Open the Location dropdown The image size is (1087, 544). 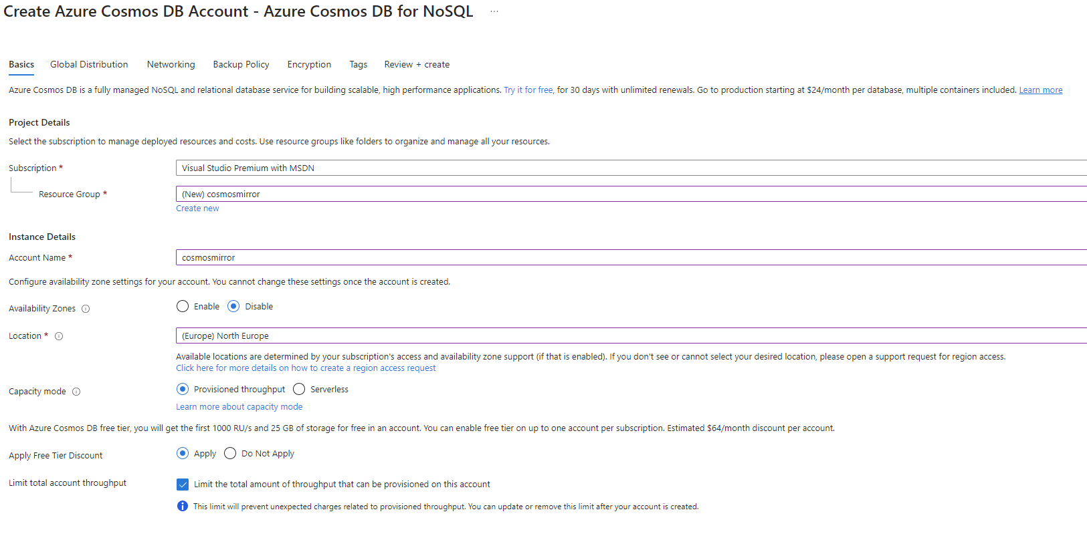[x=629, y=336]
